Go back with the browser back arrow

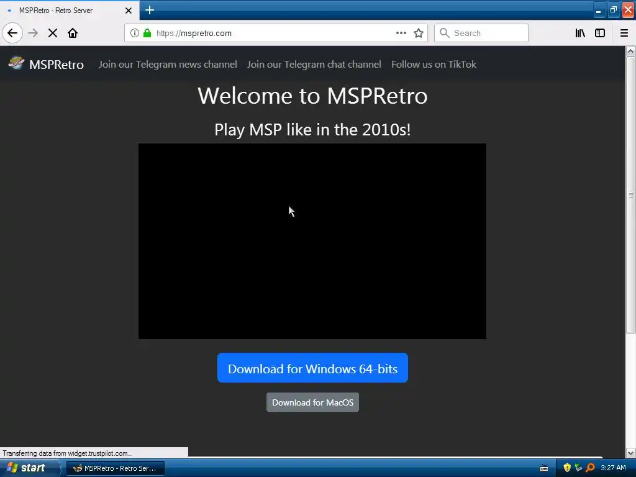(x=12, y=33)
